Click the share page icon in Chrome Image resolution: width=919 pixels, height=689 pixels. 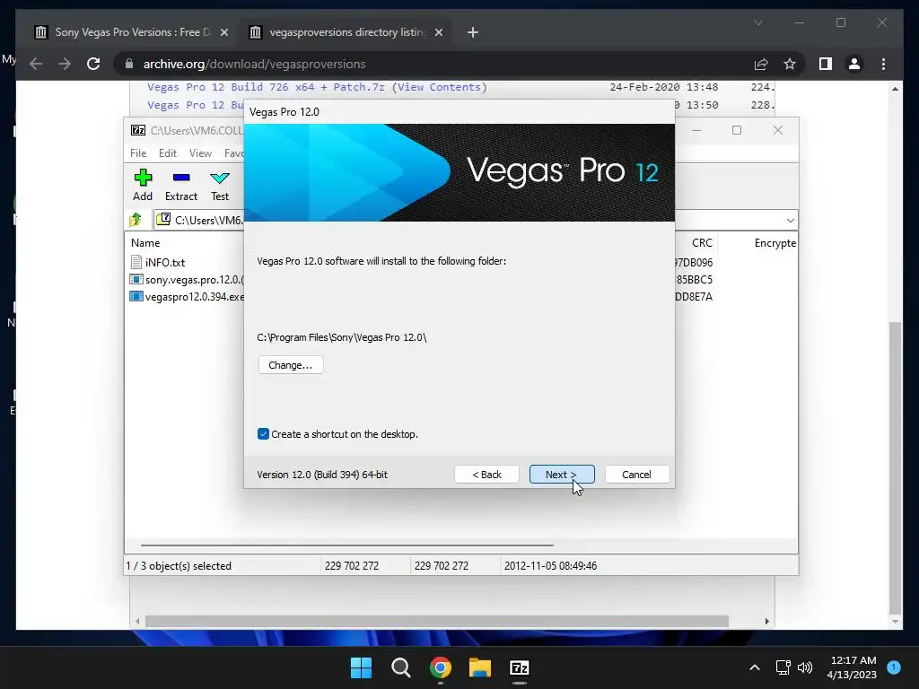(x=761, y=64)
